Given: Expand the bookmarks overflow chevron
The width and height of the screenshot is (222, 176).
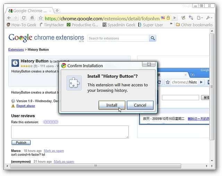Looking at the screenshot, I should coord(171,24).
